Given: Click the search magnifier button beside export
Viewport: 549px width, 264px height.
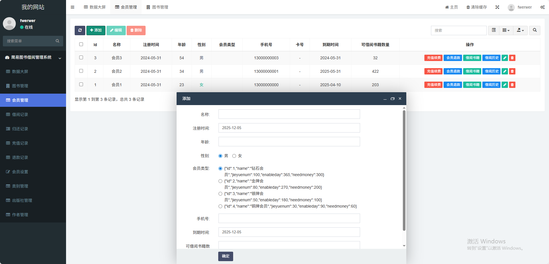Looking at the screenshot, I should click(x=535, y=30).
